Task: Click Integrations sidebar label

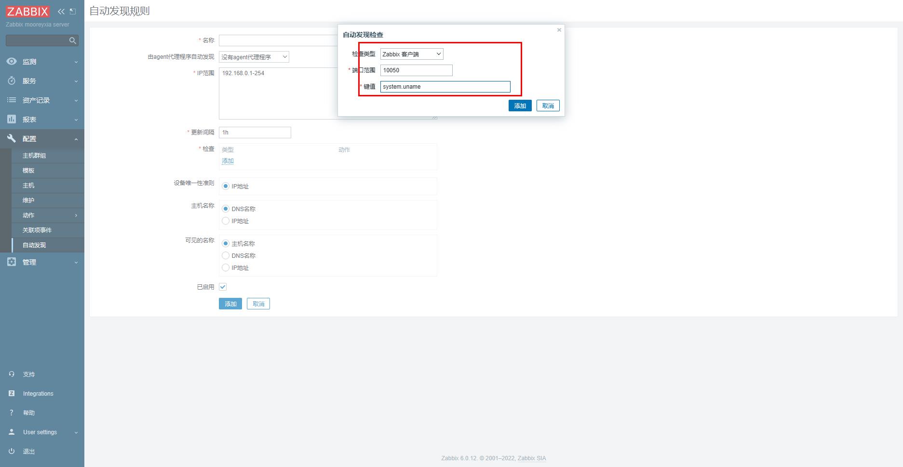Action: [x=38, y=394]
